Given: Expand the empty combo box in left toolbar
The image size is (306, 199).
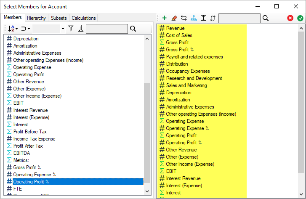Looking at the screenshot, I should [x=63, y=29].
